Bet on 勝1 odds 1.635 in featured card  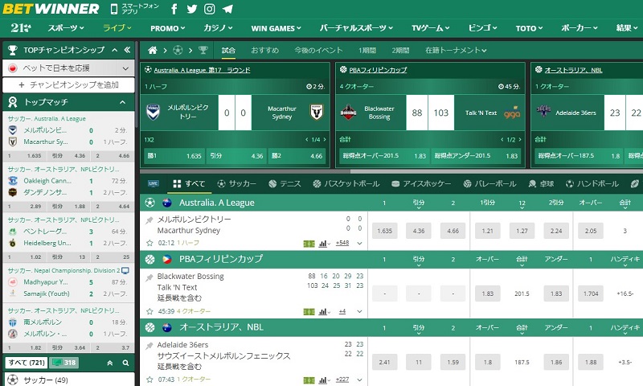pyautogui.click(x=174, y=156)
